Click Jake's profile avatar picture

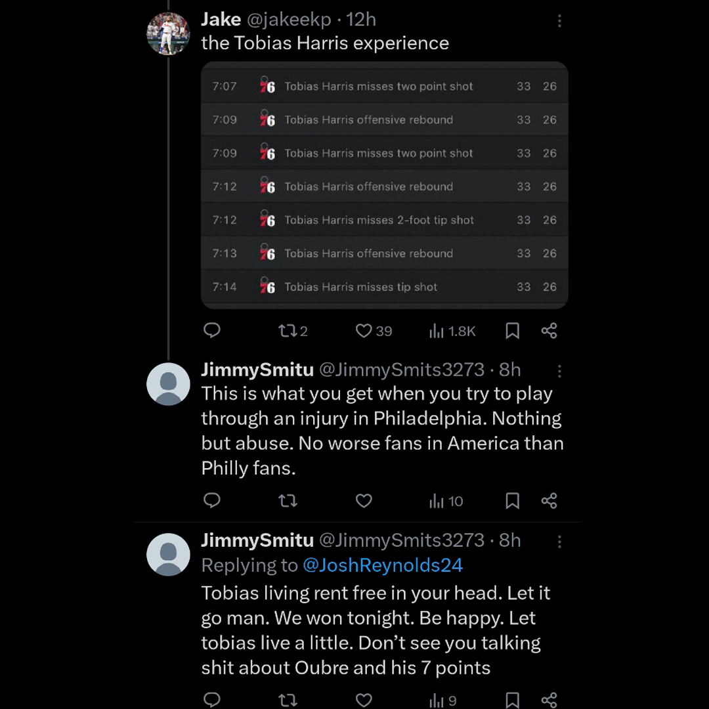click(168, 33)
